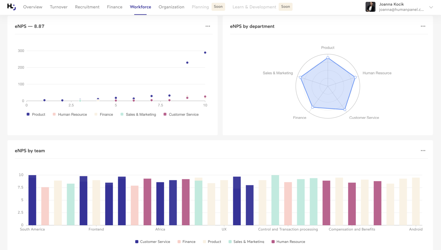
Task: Open the Recruitment tab
Action: tap(87, 7)
